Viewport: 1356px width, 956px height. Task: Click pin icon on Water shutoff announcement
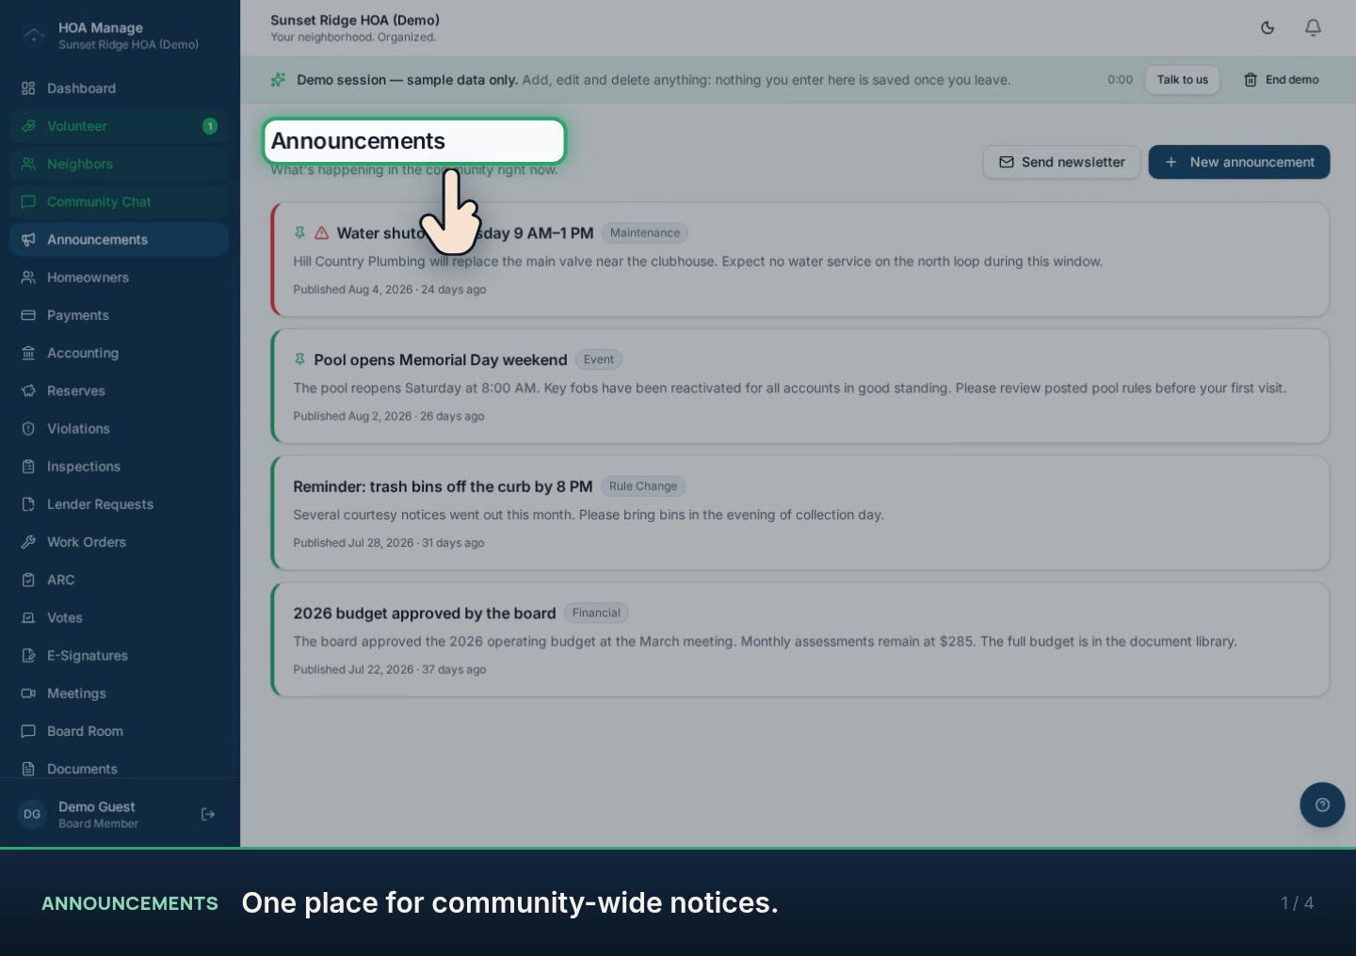coord(299,232)
